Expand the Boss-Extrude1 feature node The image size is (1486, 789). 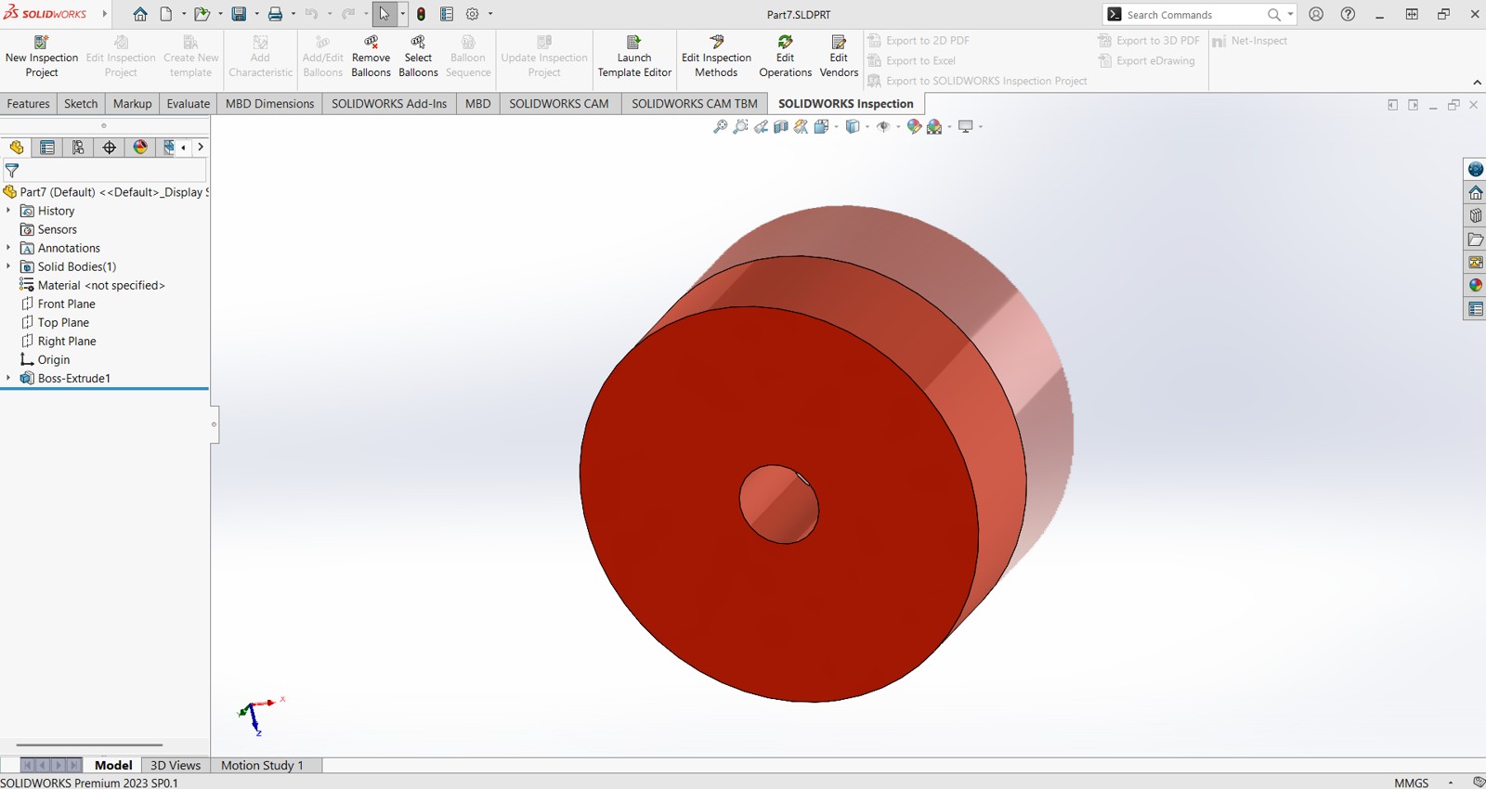(x=8, y=378)
